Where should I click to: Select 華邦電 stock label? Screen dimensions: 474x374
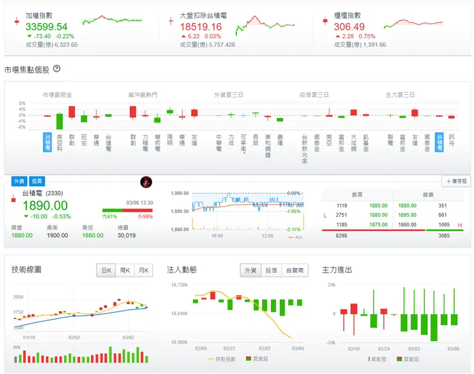point(158,142)
